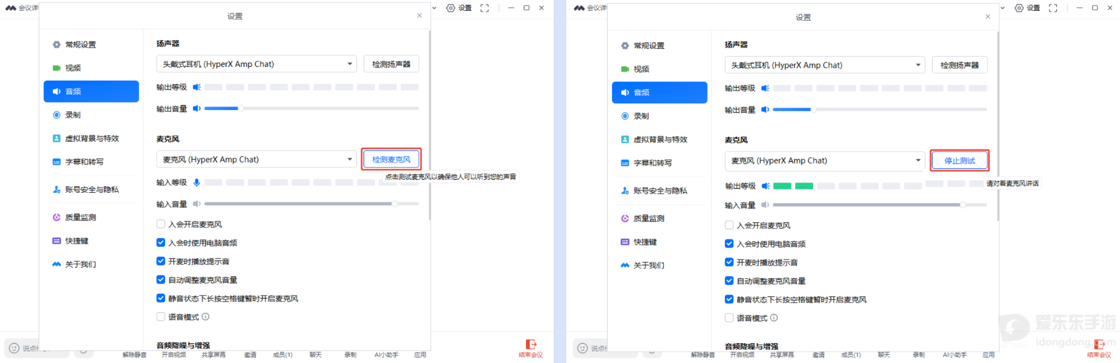Enable 入会开启麦克风 checkbox in left window
Image resolution: width=1120 pixels, height=363 pixels.
161,224
